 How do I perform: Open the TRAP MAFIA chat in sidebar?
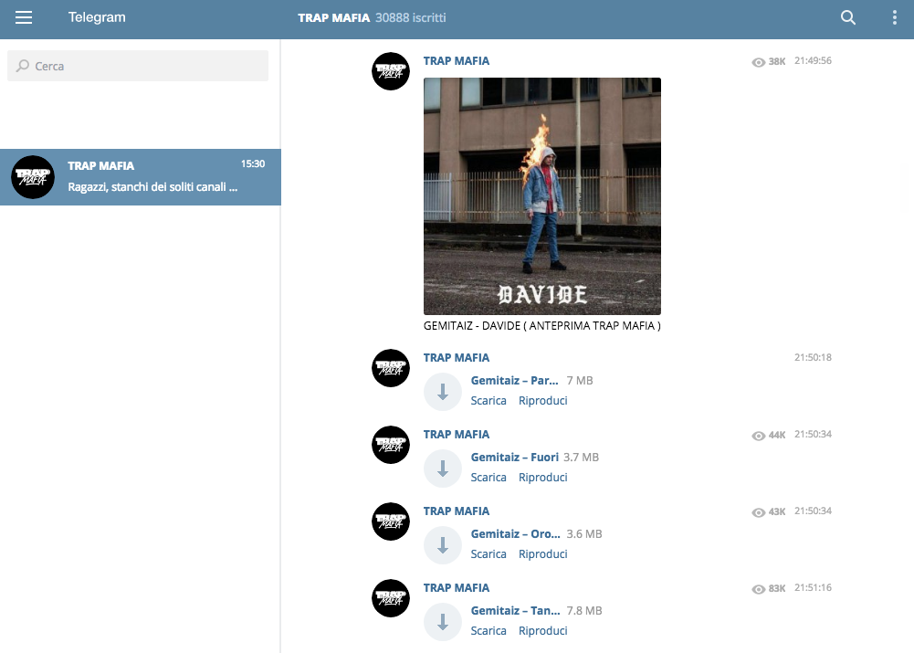click(141, 177)
